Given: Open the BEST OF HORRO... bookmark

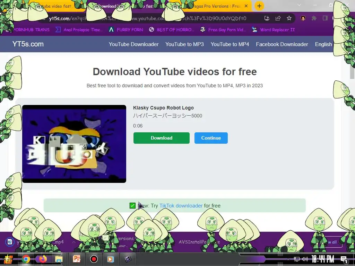Looking at the screenshot, I should [x=172, y=30].
